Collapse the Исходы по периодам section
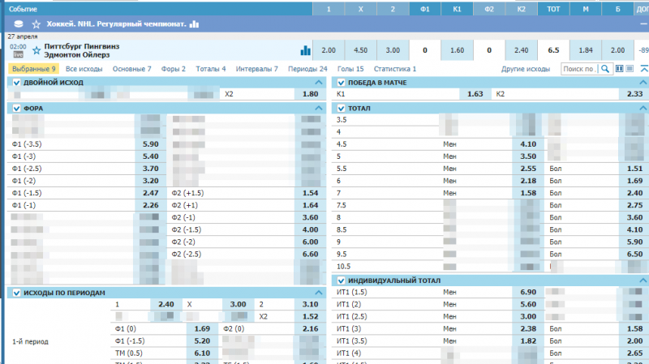 pyautogui.click(x=317, y=292)
